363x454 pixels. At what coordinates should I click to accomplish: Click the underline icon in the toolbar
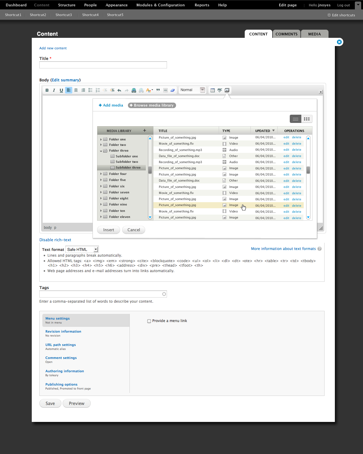(x=61, y=90)
